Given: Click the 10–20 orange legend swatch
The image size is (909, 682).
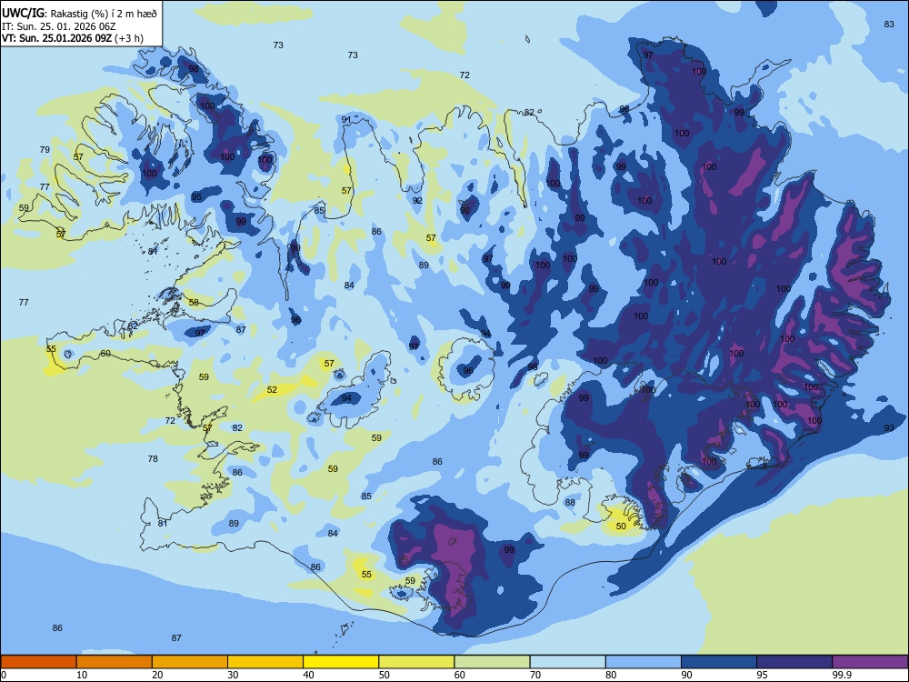Looking at the screenshot, I should point(115,662).
